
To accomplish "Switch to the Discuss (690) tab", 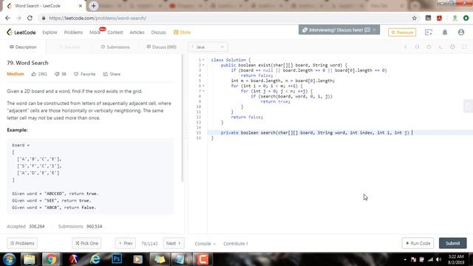I will point(161,47).
